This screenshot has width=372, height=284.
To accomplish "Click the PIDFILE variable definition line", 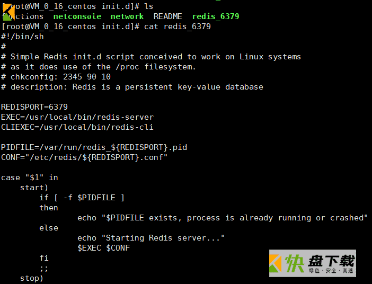I will point(94,147).
